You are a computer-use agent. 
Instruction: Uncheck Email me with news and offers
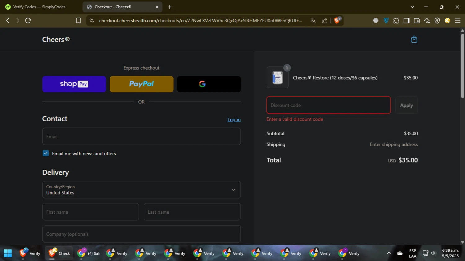point(46,153)
